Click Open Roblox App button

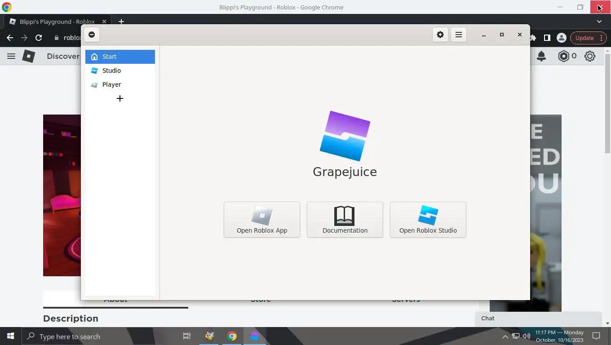point(262,220)
